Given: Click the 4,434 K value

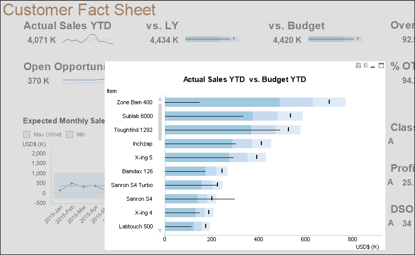Looking at the screenshot, I should [x=164, y=40].
